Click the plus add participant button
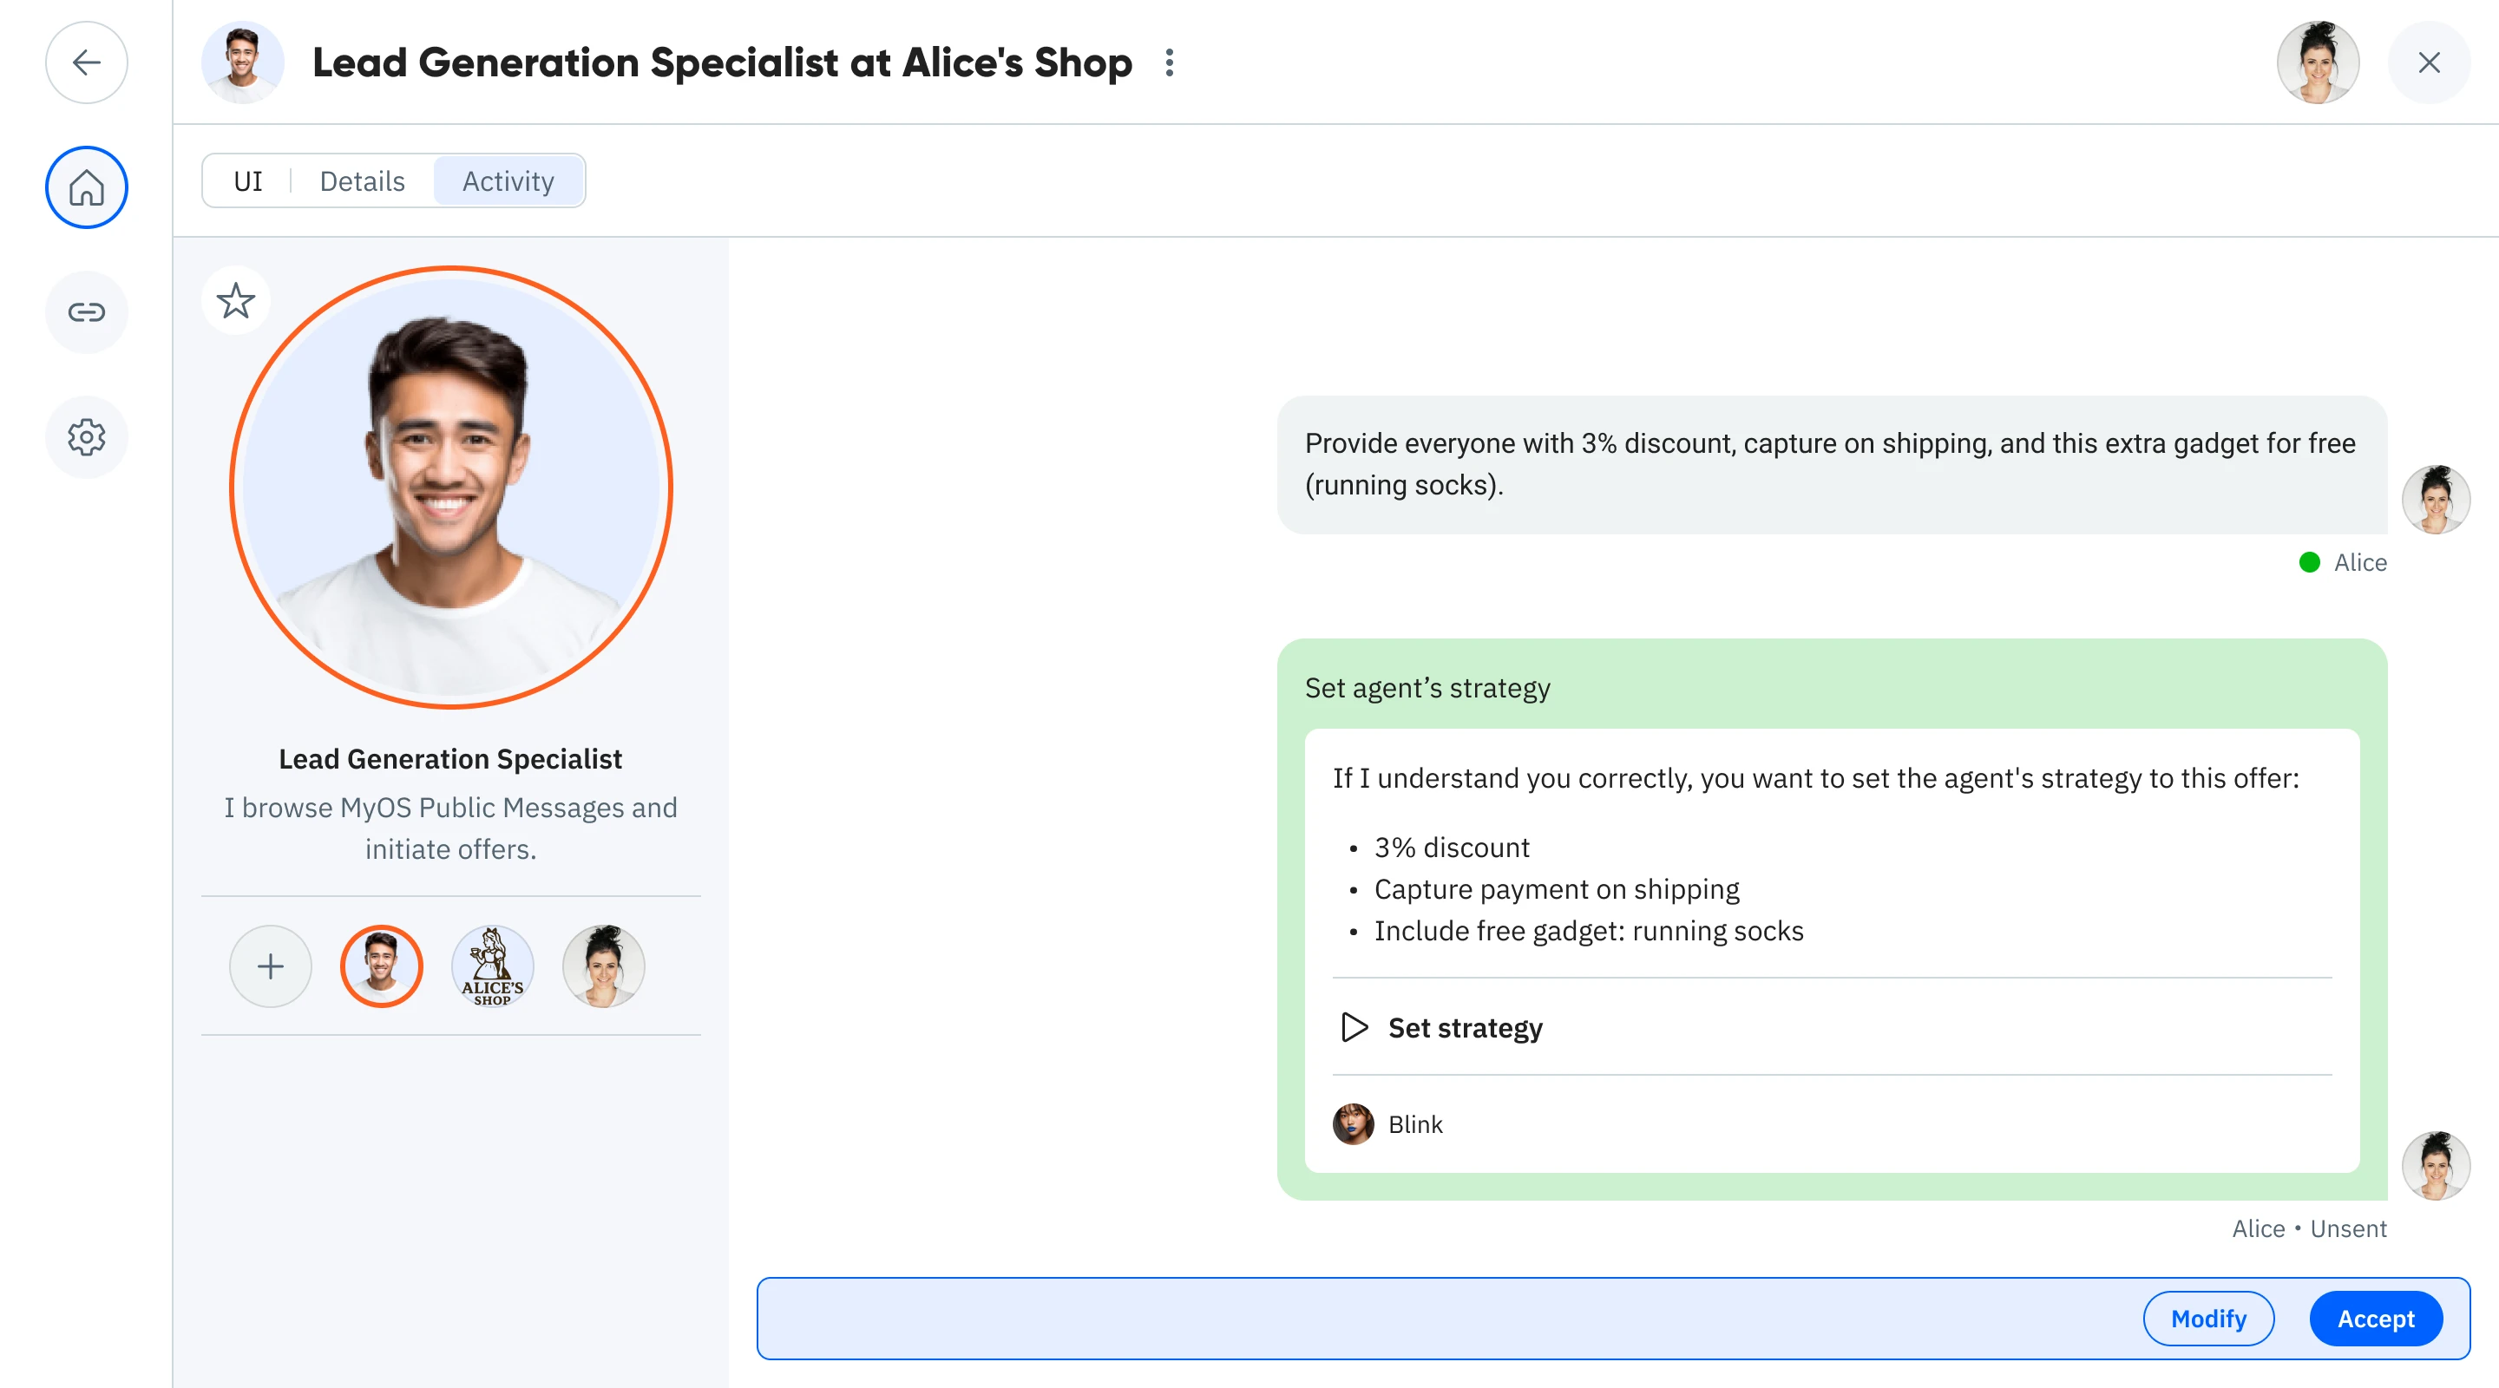Viewport: 2499px width, 1388px height. point(271,966)
